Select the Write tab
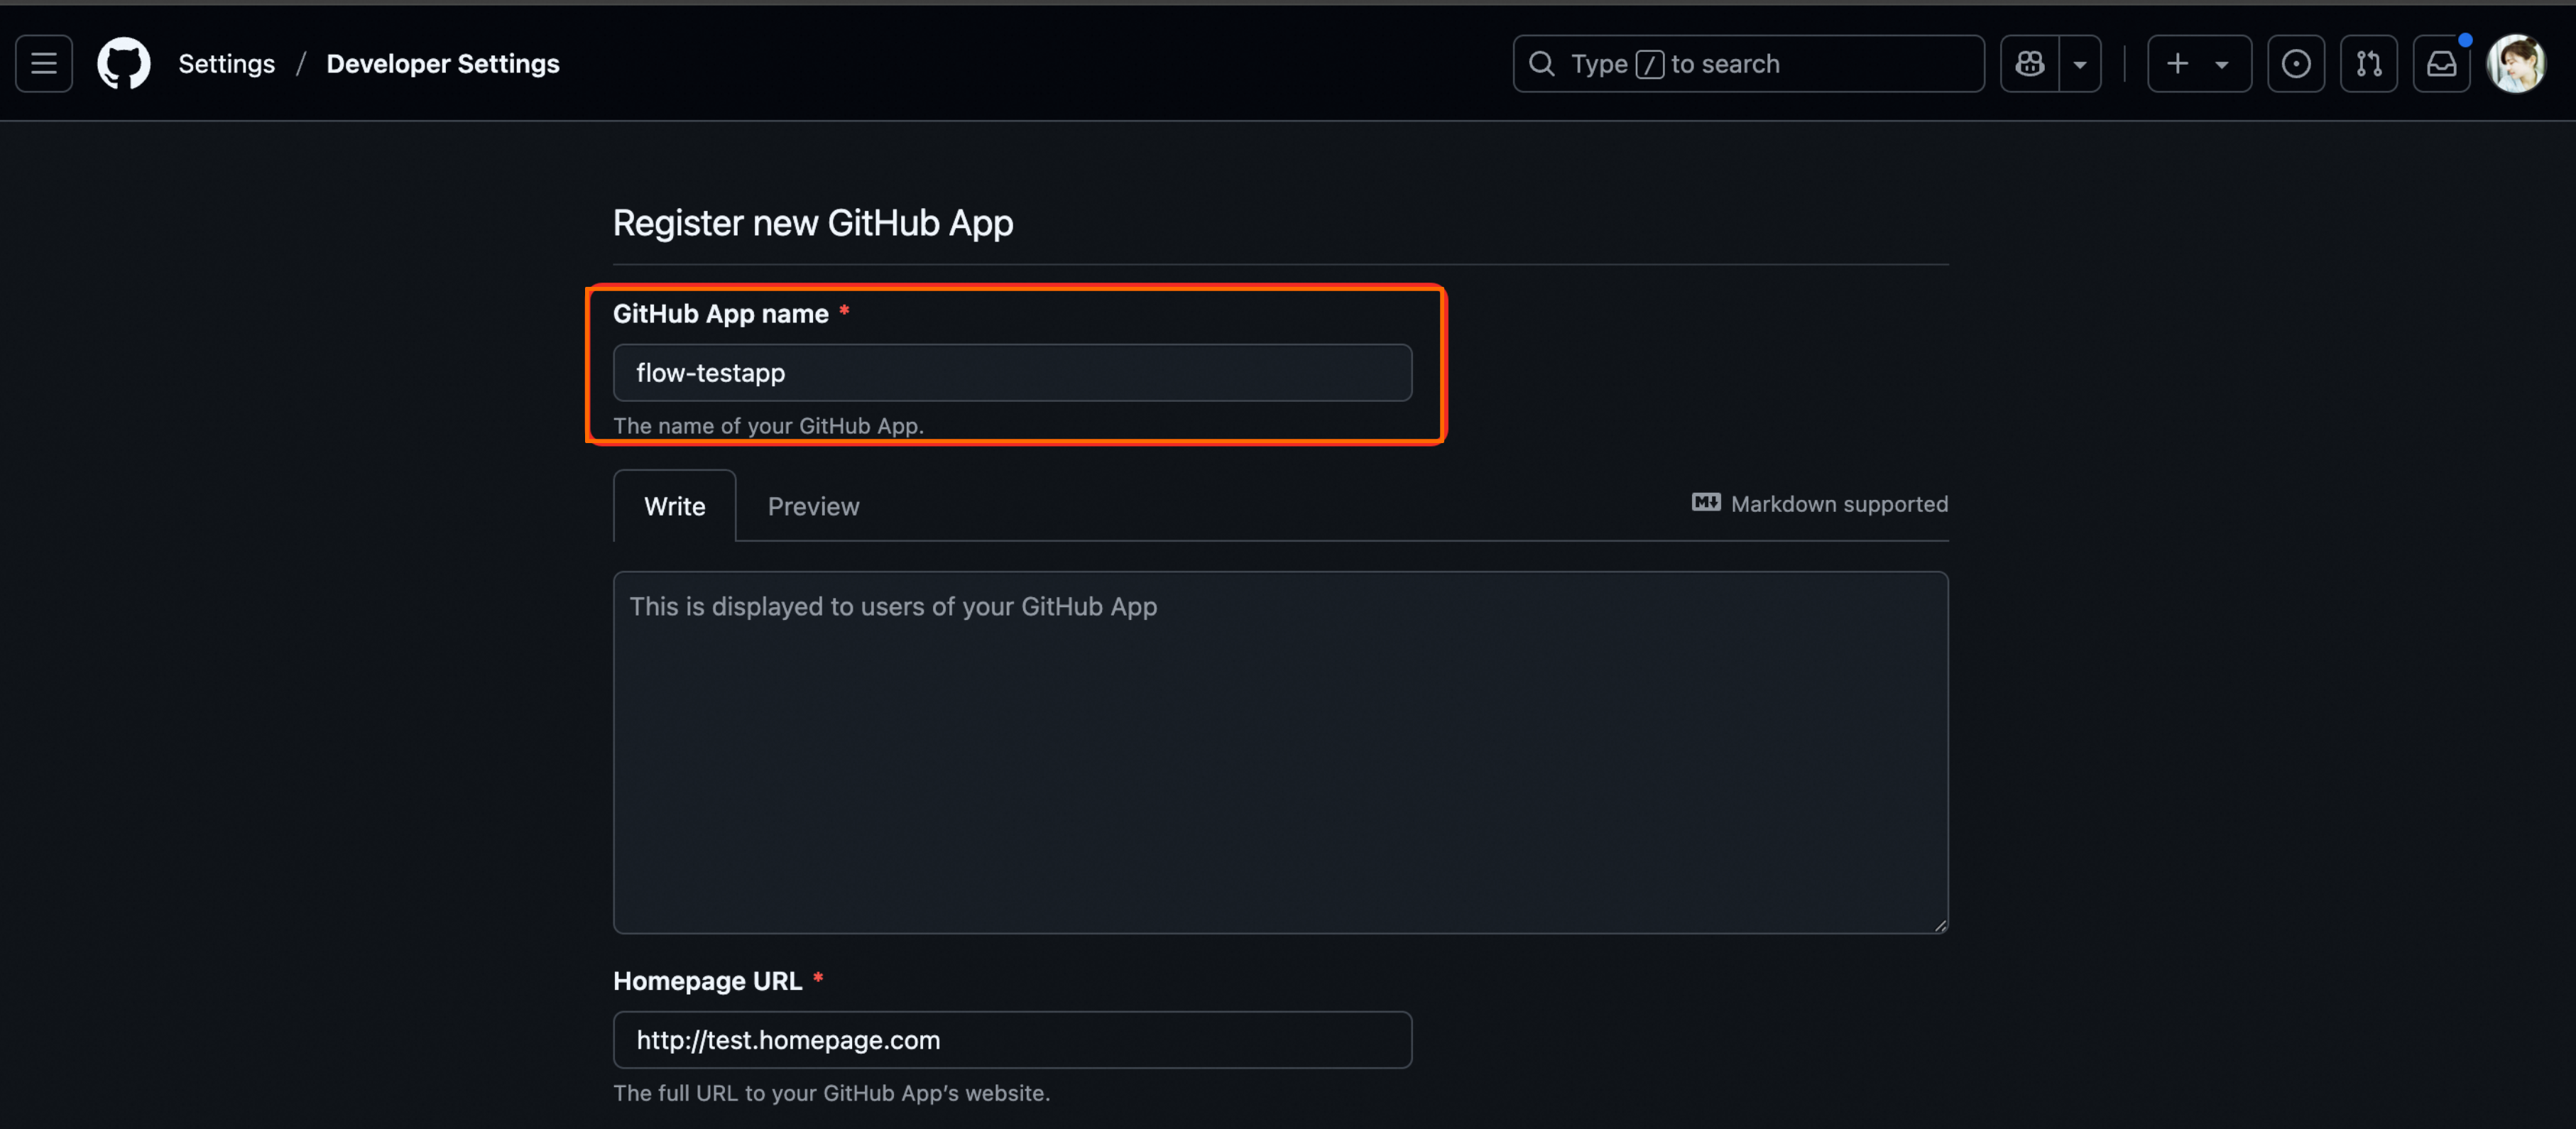This screenshot has width=2576, height=1129. click(x=674, y=506)
